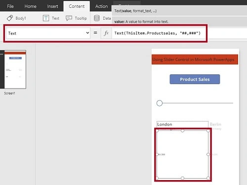Select the Berlin label
This screenshot has width=247, height=185.
click(215, 124)
